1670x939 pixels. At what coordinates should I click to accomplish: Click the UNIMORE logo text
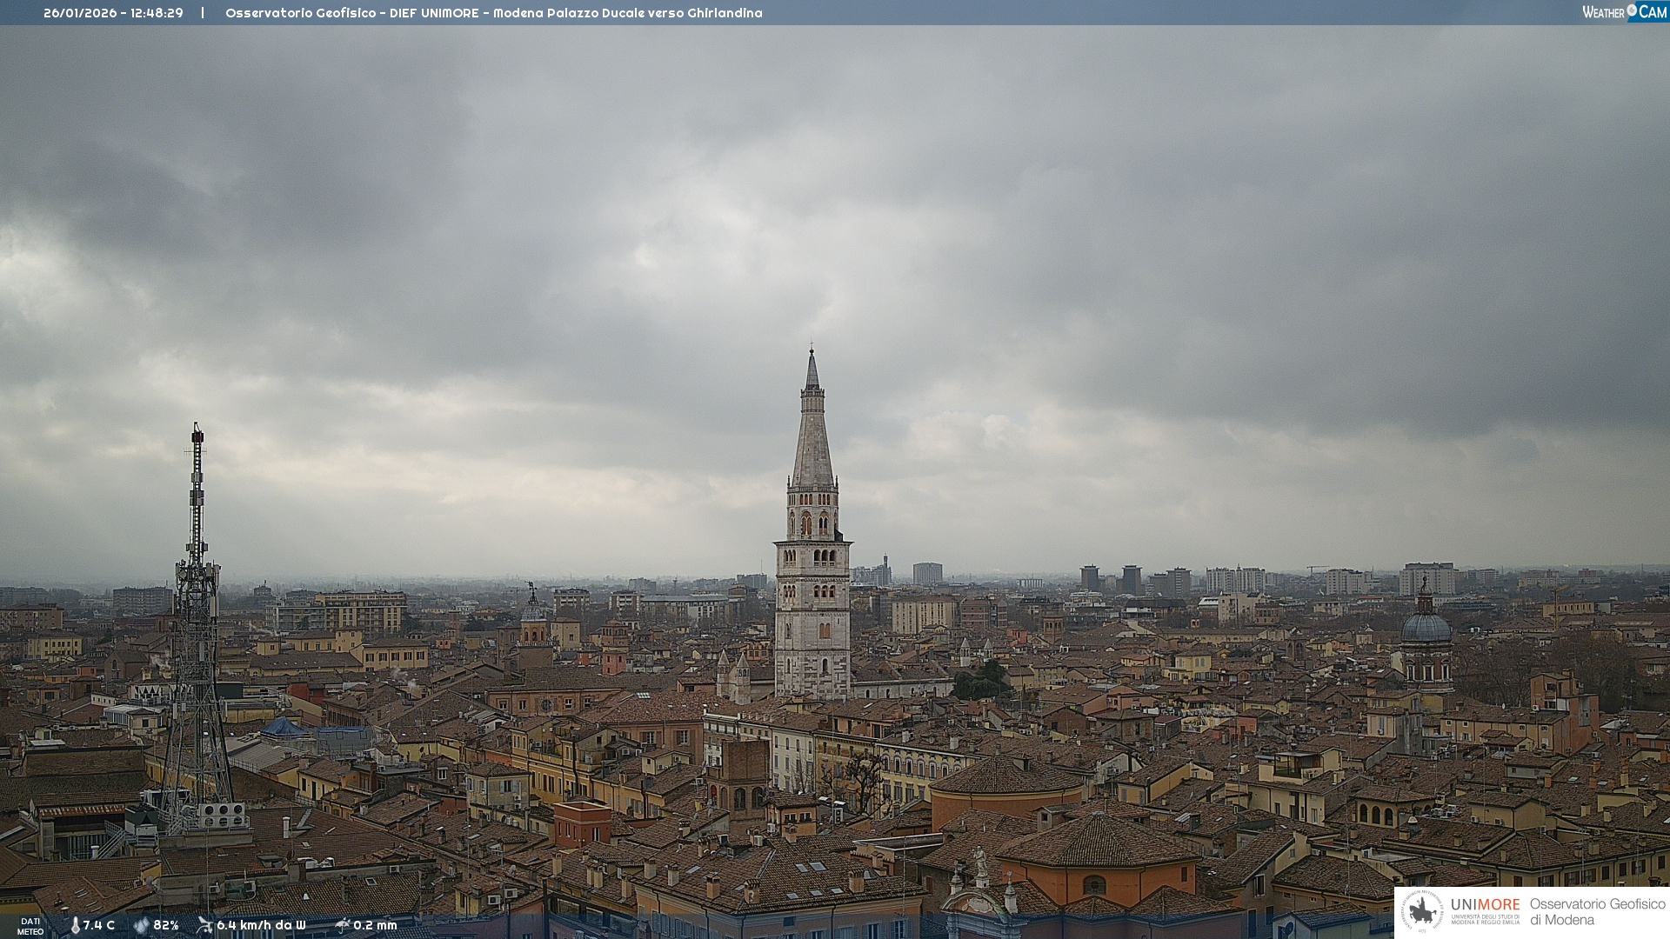1485,904
